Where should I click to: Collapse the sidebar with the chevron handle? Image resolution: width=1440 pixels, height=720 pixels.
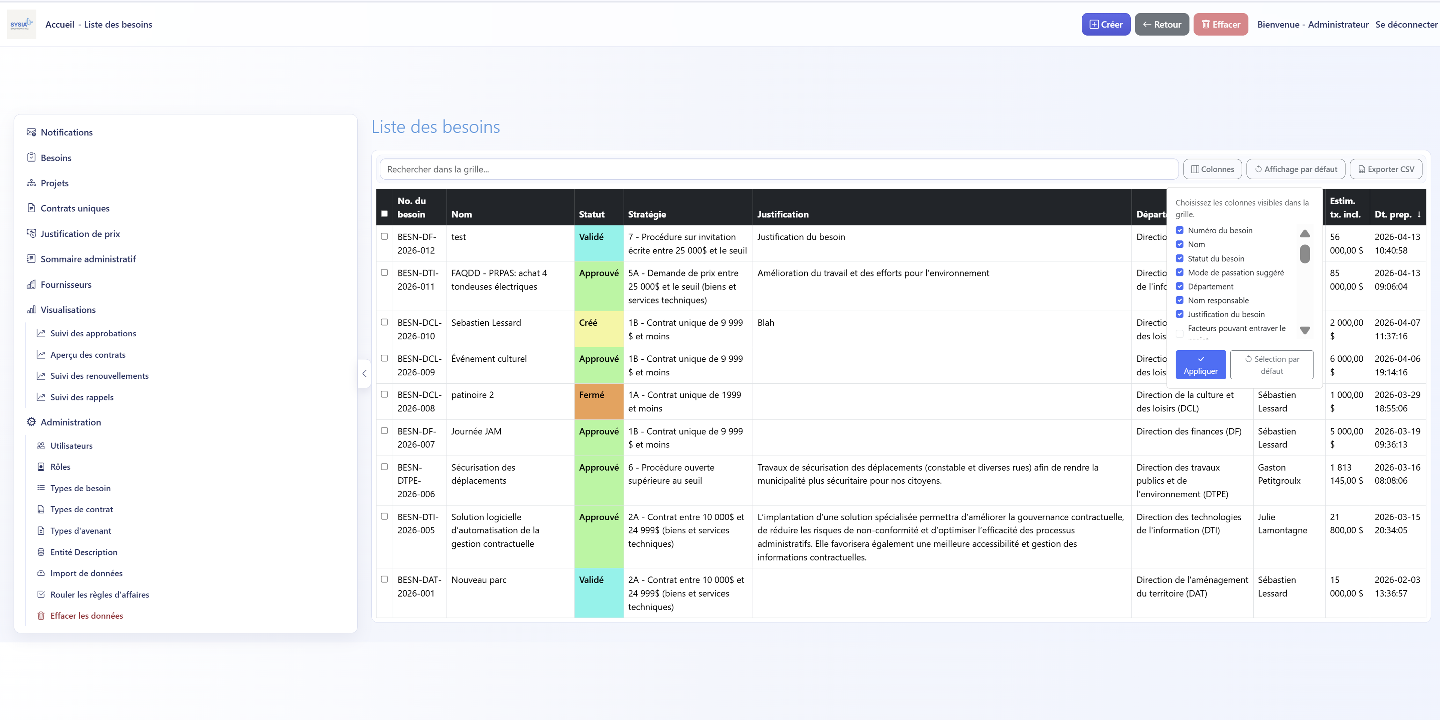[364, 373]
